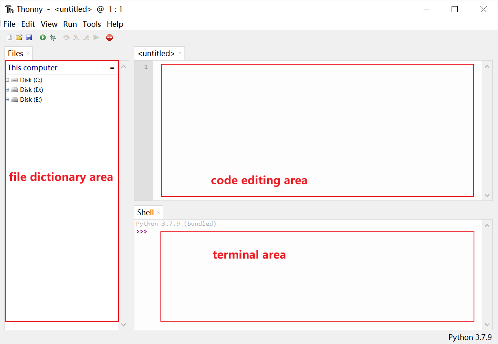Open the Files panel hamburger menu icon
Image resolution: width=498 pixels, height=344 pixels.
[112, 67]
